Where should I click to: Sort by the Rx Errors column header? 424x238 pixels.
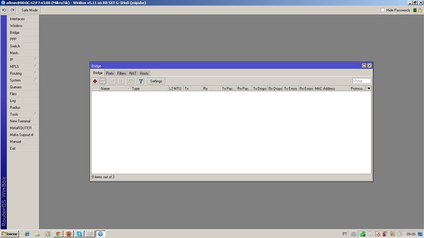(306, 88)
